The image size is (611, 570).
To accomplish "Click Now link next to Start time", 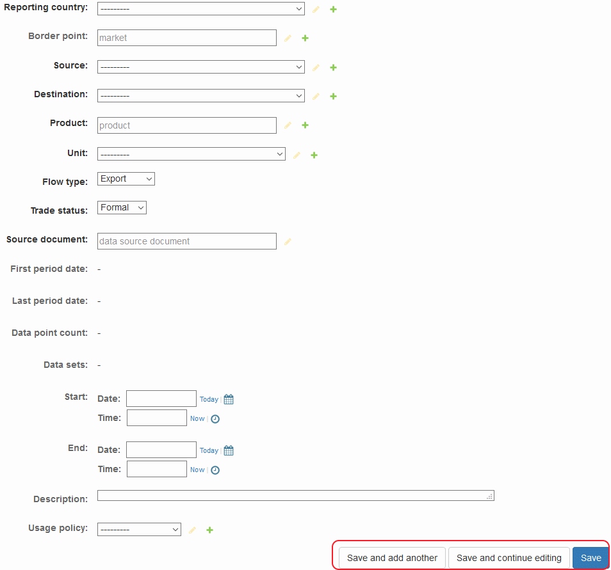I will pos(197,418).
